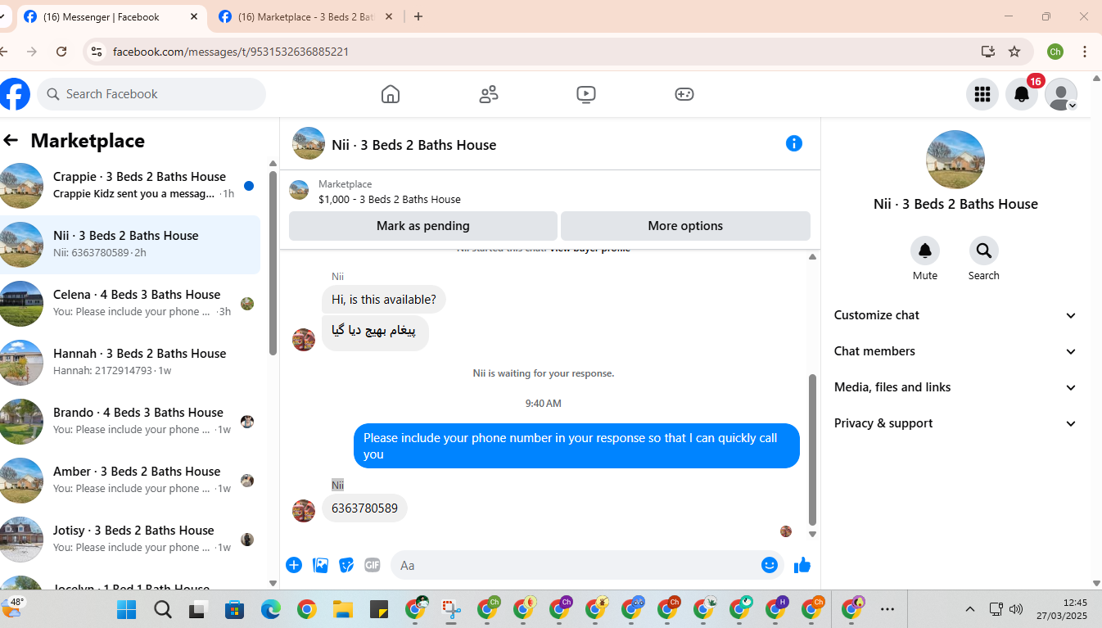Open the Facebook menu grid icon

pyautogui.click(x=982, y=94)
